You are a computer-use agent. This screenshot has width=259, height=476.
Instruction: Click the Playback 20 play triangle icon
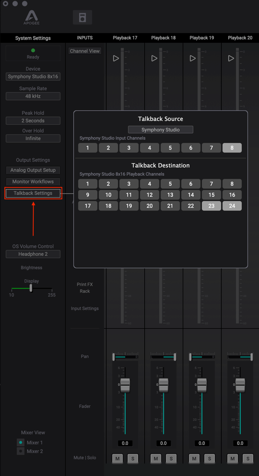231,58
